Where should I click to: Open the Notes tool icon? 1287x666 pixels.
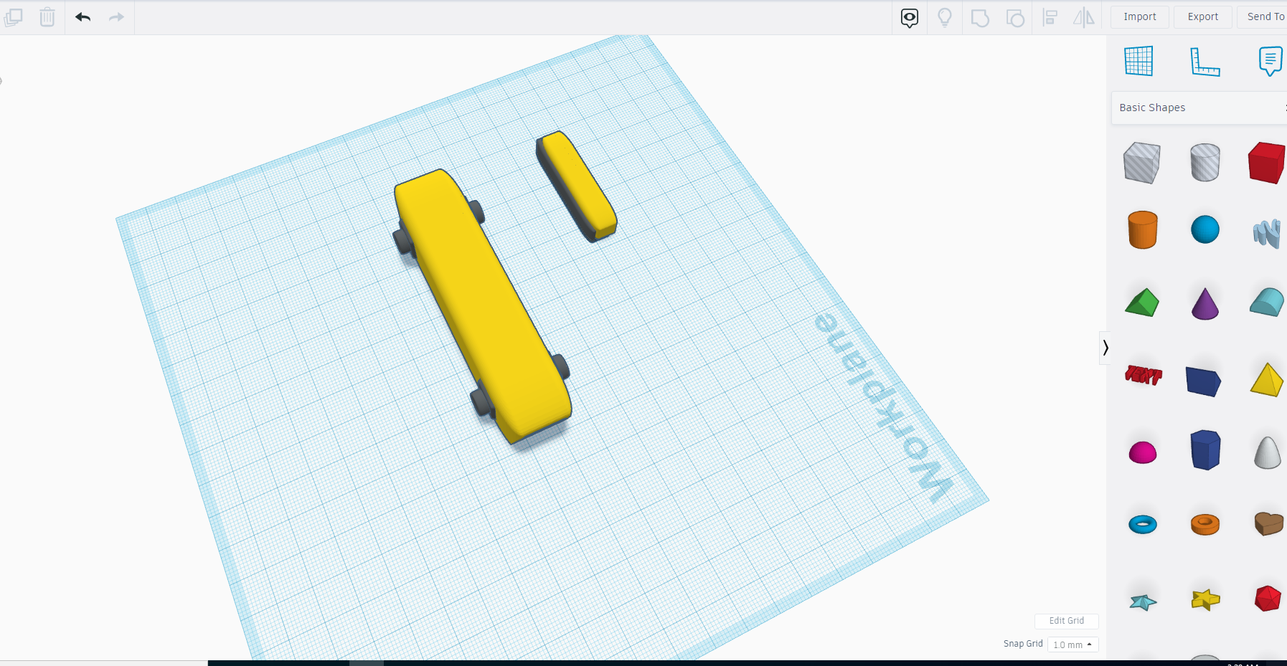(1270, 61)
